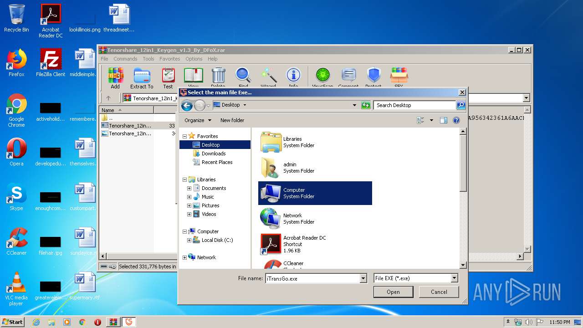583x328 pixels.
Task: Select Downloads in Favorites
Action: pos(214,154)
